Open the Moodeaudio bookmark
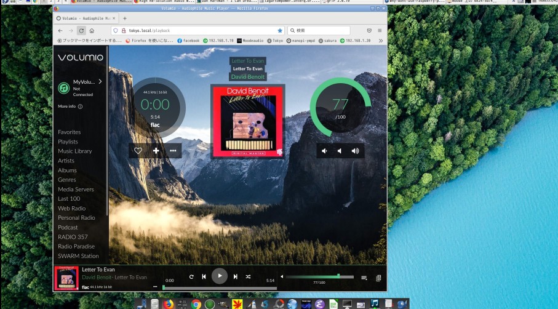This screenshot has height=309, width=558. click(250, 41)
